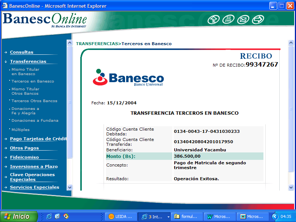296x222 pixels.
Task: Click the date 15/12/2004
Action: (122, 103)
